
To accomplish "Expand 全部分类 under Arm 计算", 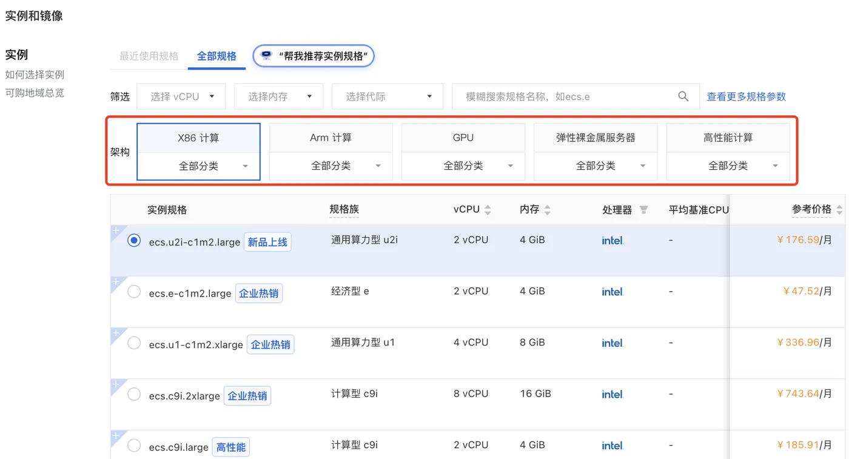I will coord(331,166).
